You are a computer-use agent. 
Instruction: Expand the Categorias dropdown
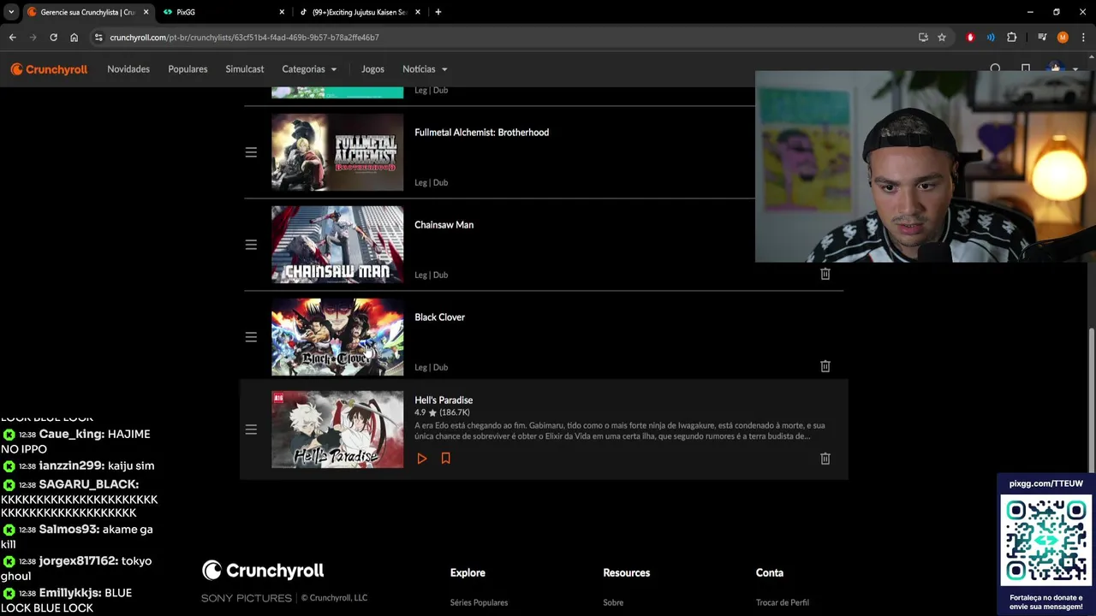[x=309, y=69]
